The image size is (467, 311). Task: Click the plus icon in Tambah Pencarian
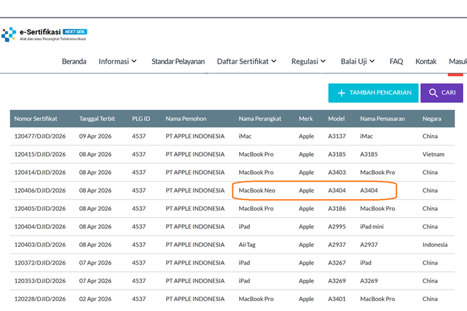pos(341,93)
